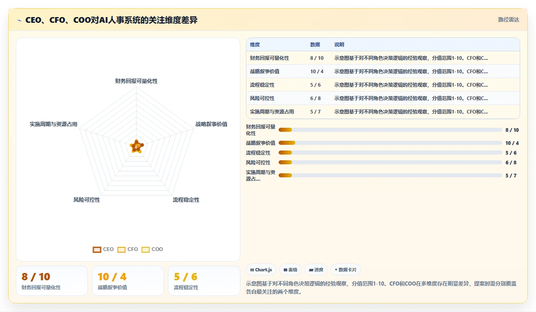Click the 5 / 7 value beside progress bar

pyautogui.click(x=511, y=176)
